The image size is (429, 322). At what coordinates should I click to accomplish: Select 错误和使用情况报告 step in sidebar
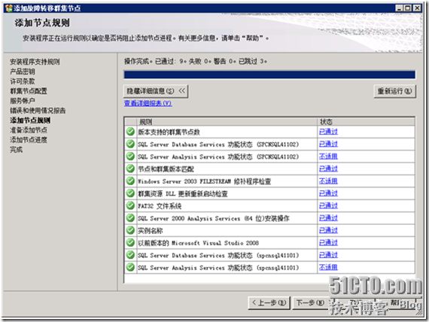38,111
